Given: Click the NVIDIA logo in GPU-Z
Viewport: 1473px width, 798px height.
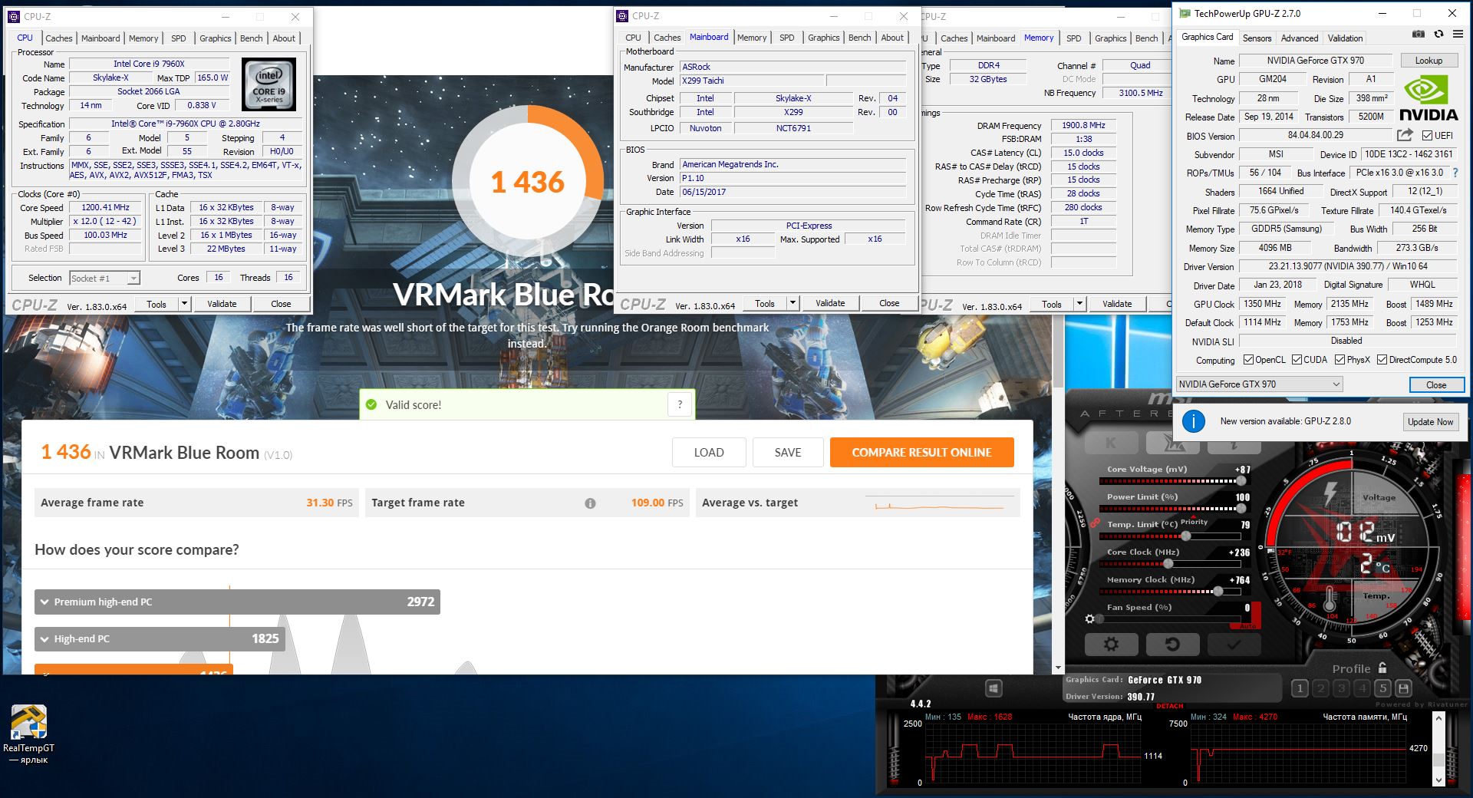Looking at the screenshot, I should click(1428, 97).
